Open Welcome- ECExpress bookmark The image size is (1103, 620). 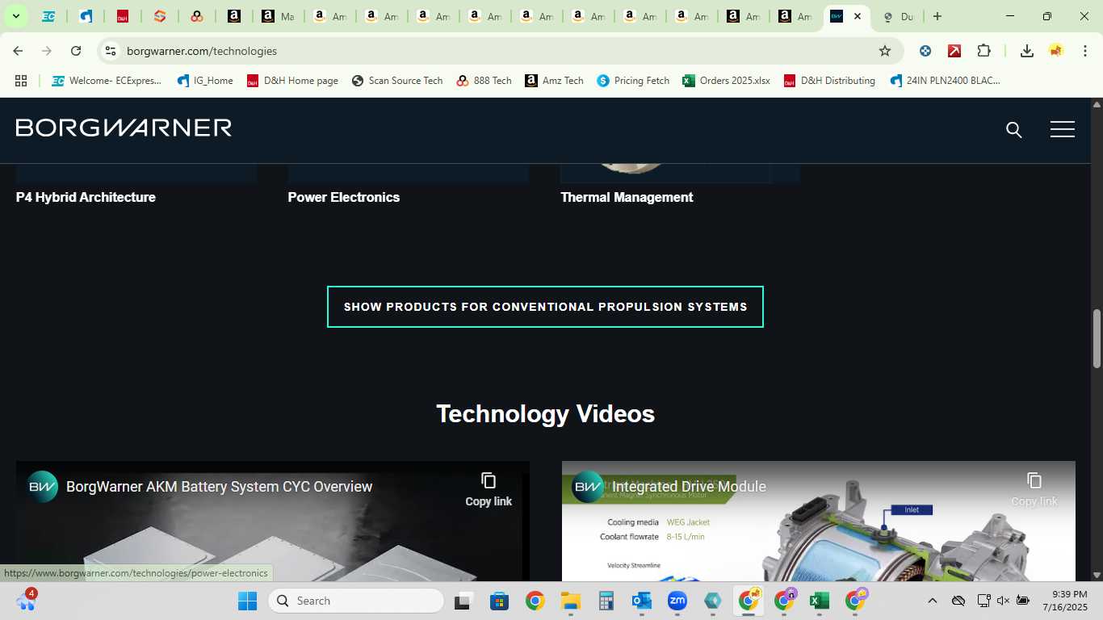pyautogui.click(x=107, y=81)
